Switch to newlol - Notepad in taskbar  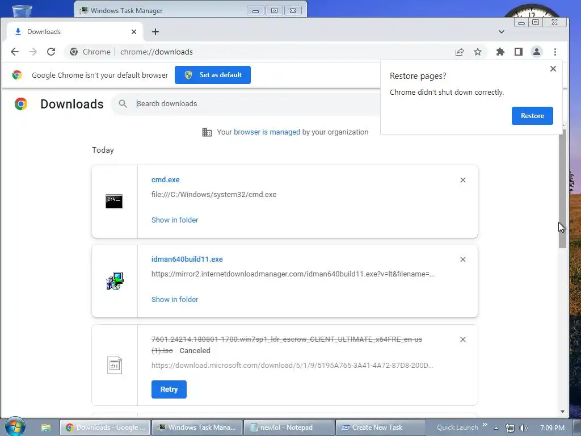coord(288,427)
